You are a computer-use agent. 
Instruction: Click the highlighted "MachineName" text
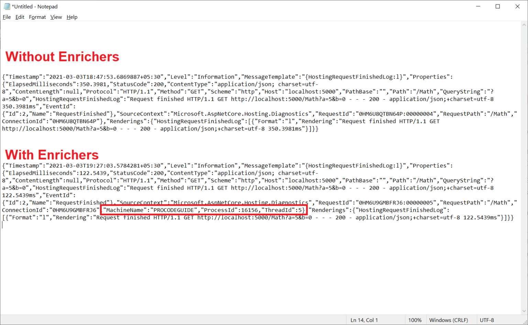click(125, 210)
